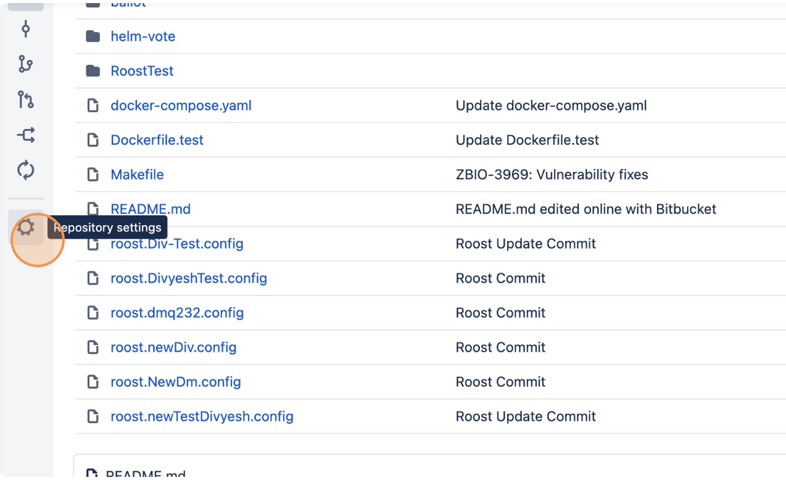Open Pipelines from the left sidebar
Image resolution: width=786 pixels, height=480 pixels.
pos(25,134)
